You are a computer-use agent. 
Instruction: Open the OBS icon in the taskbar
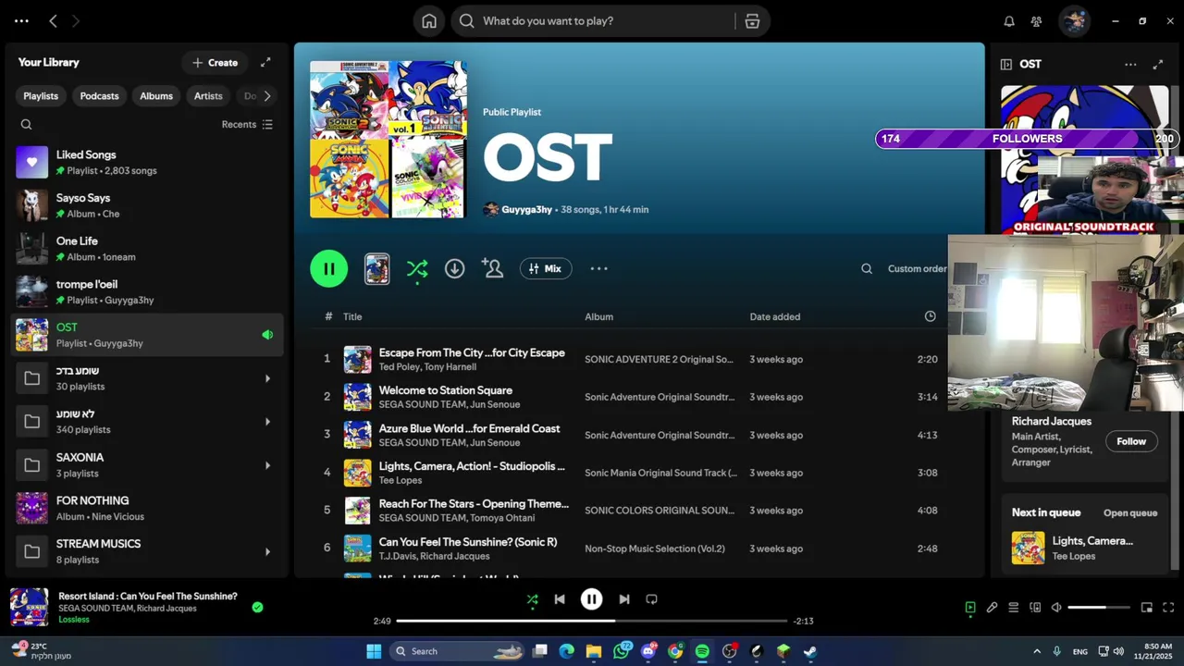[729, 651]
